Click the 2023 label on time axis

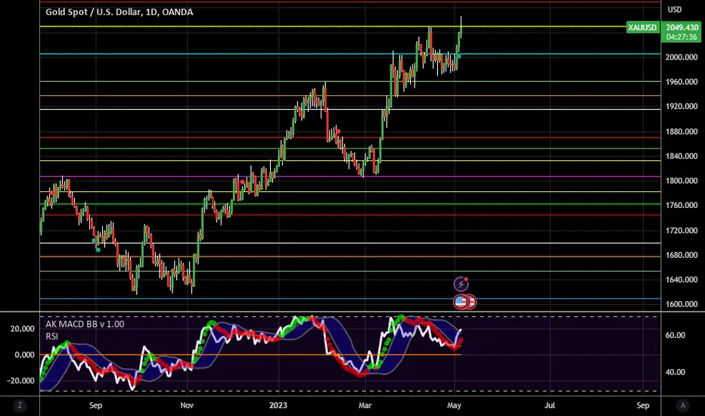[278, 405]
